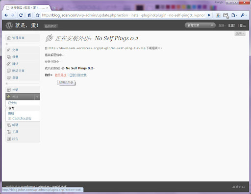Open 帳號 users icon in sidebar

pos(9,125)
